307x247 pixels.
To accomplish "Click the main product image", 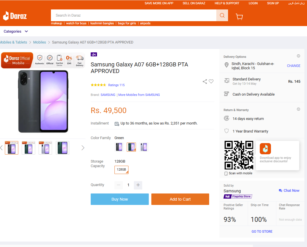I will (43, 102).
